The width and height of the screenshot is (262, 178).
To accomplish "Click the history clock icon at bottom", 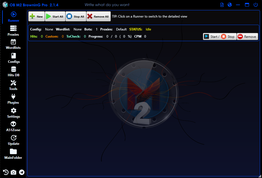I will [6, 172].
